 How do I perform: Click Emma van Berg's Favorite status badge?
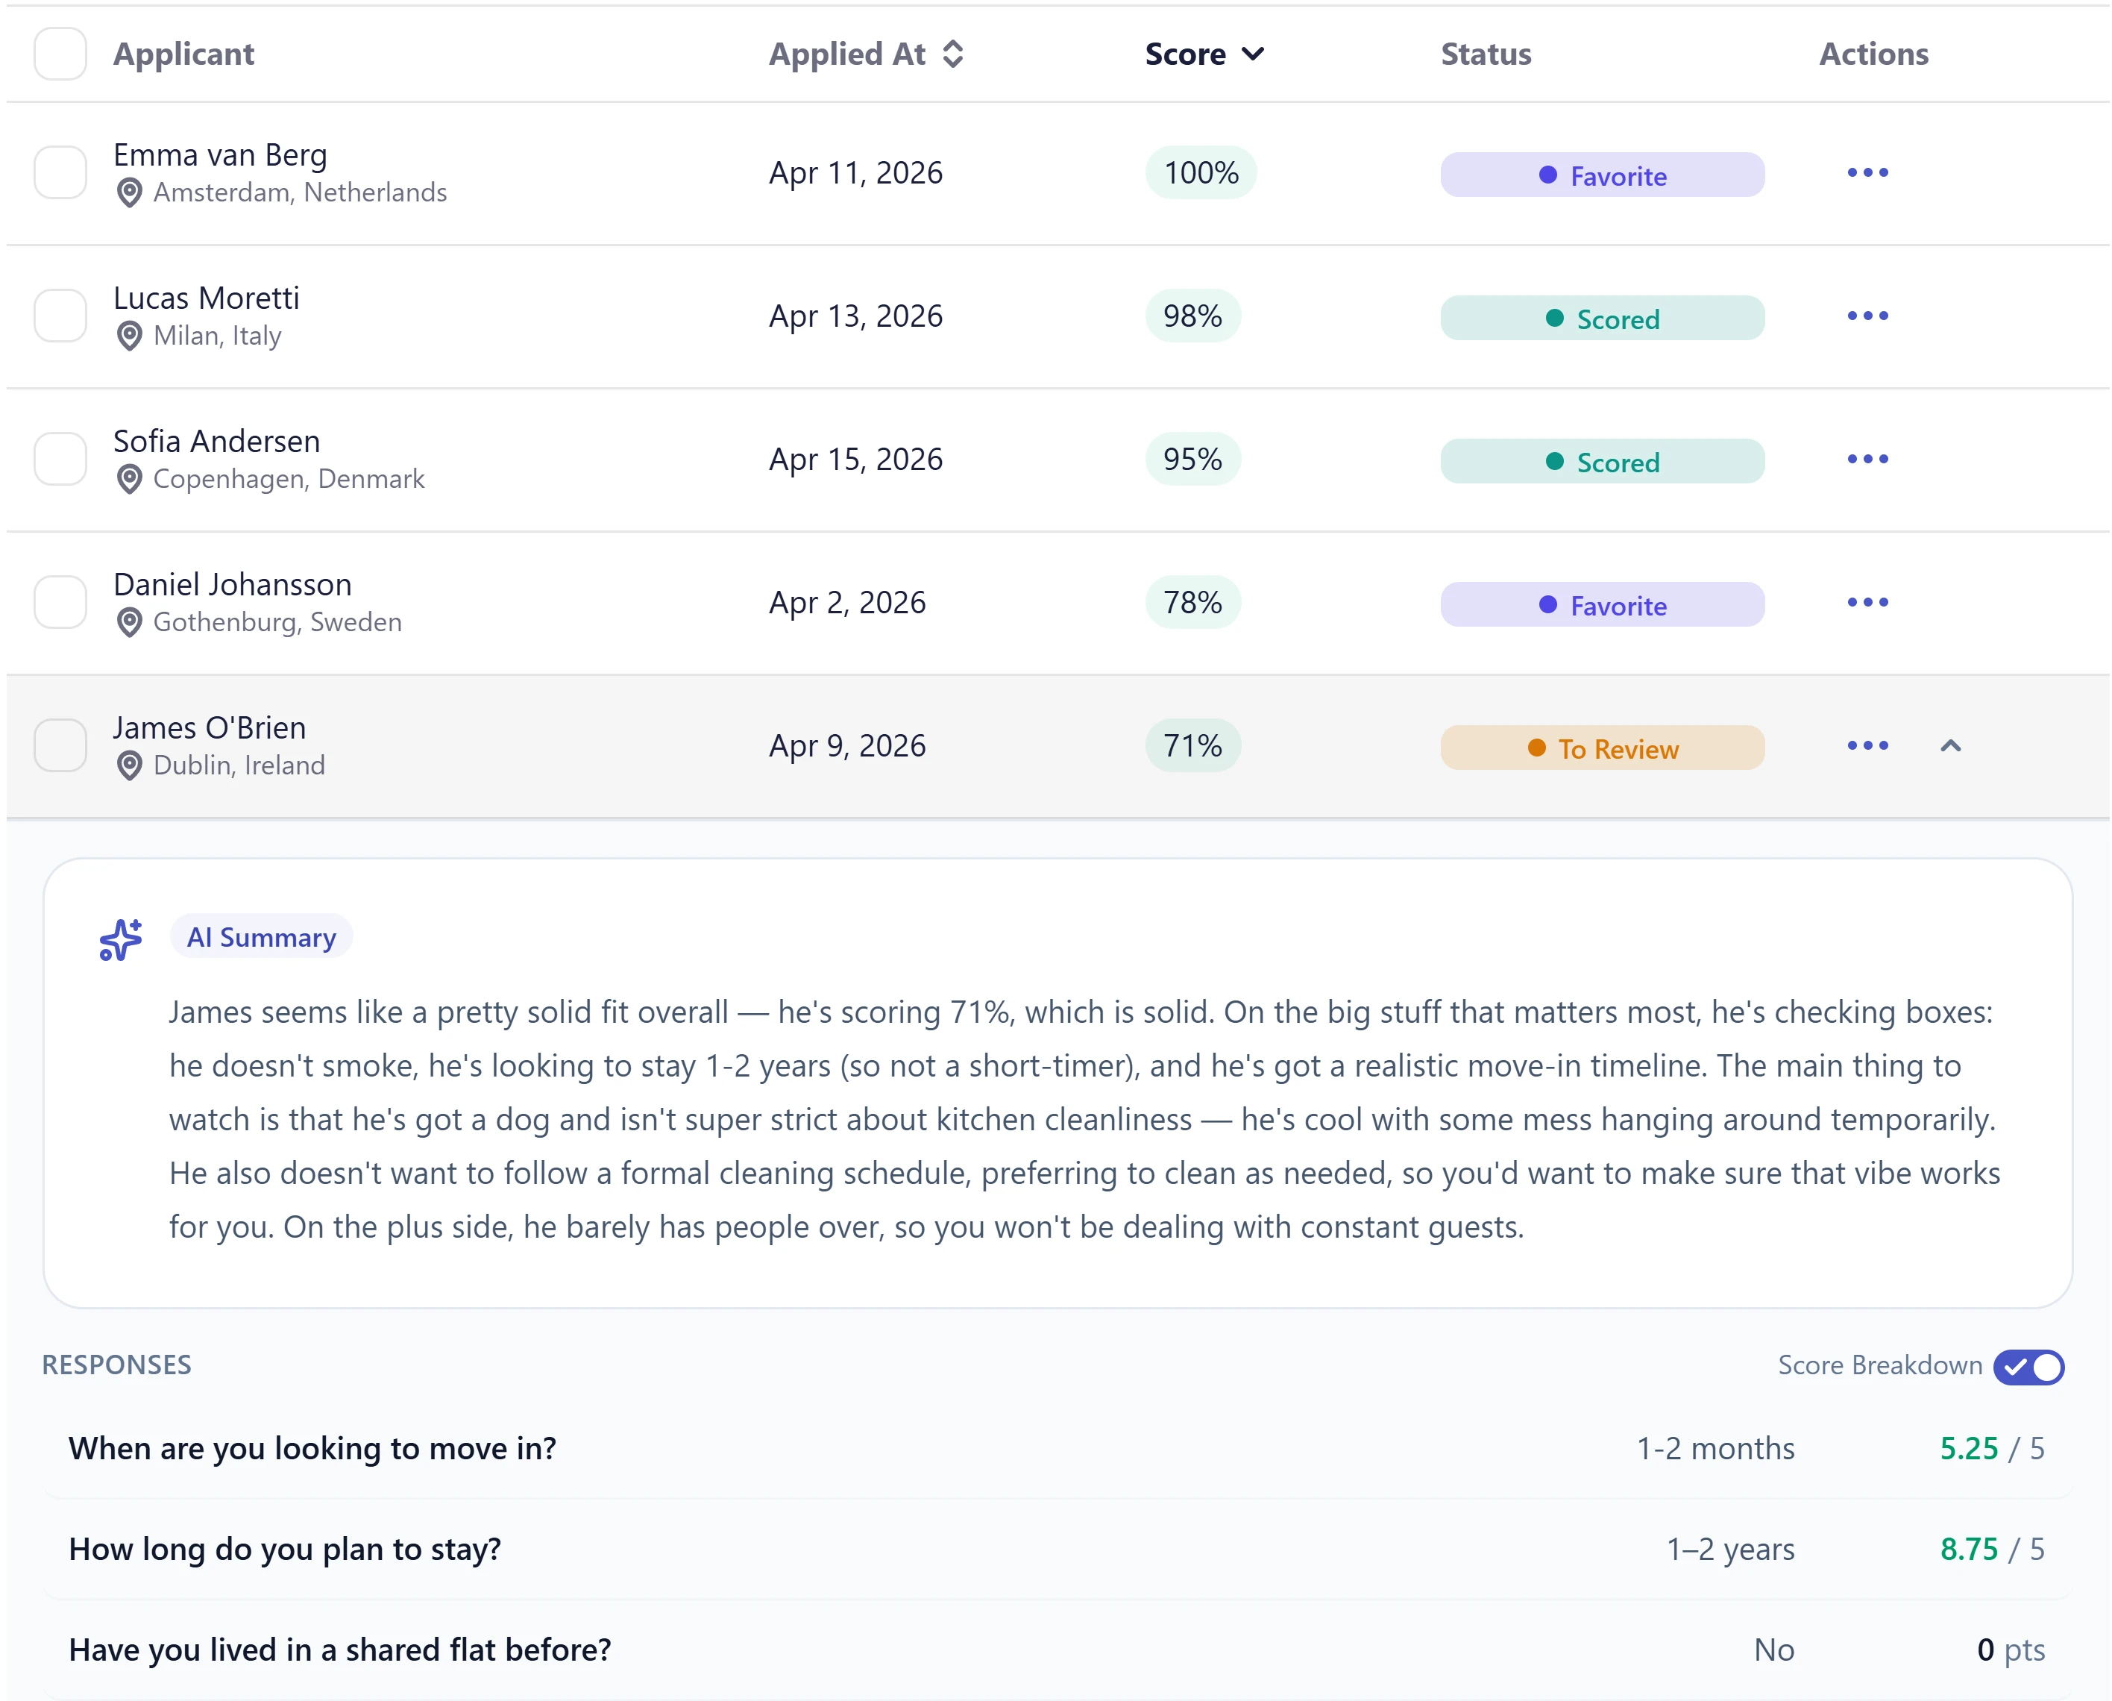click(1603, 175)
